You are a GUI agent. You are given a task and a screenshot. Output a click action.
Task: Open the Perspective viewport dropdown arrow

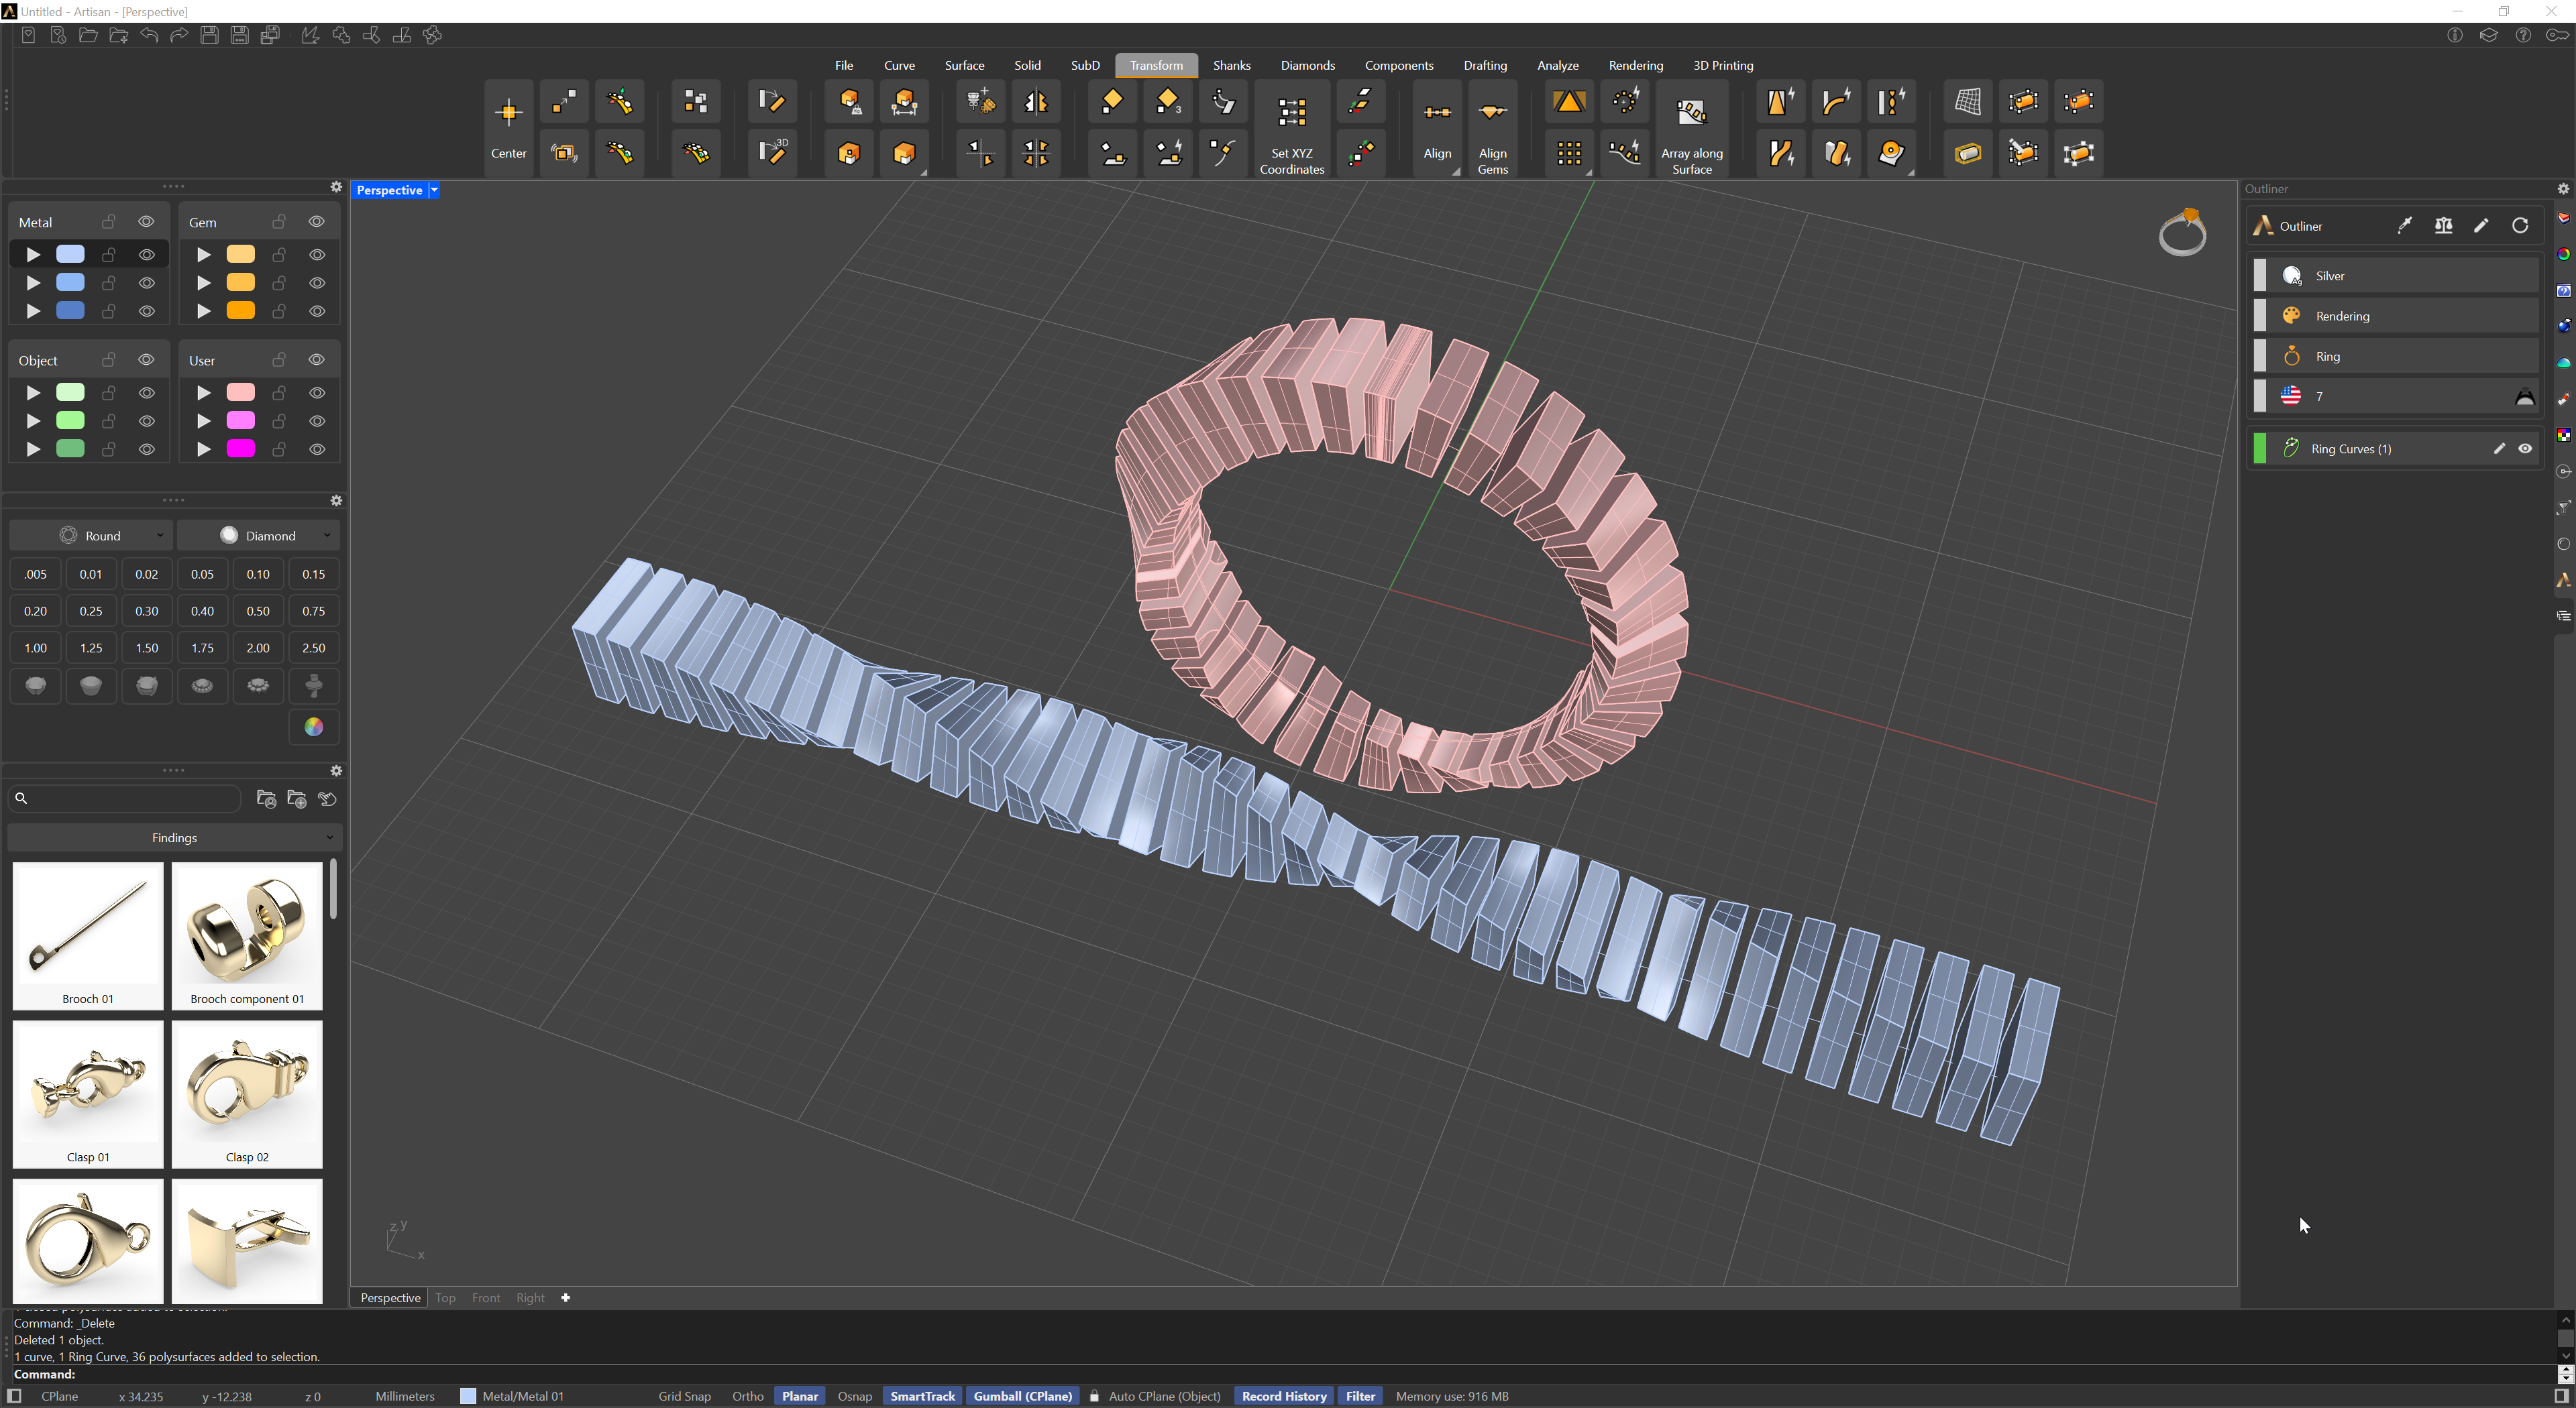[x=434, y=190]
